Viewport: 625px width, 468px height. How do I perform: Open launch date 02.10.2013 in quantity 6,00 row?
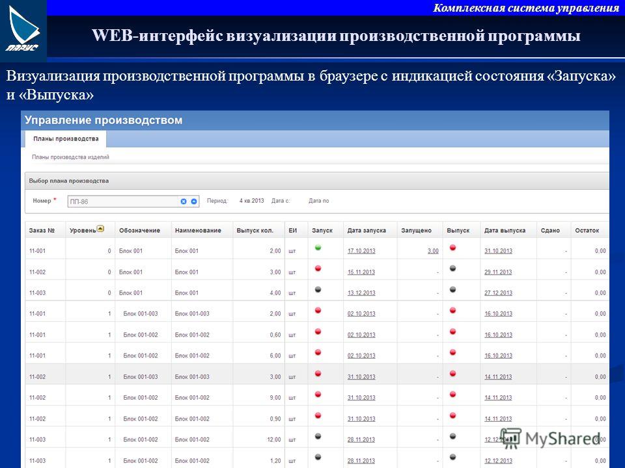pyautogui.click(x=361, y=356)
